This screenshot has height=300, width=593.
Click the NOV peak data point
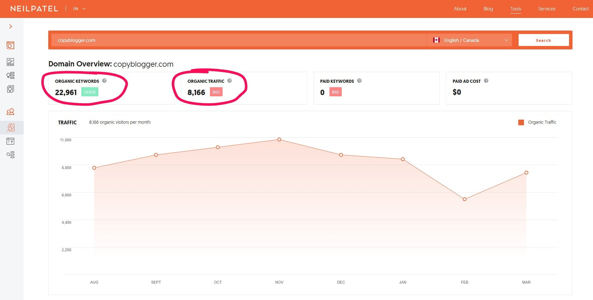279,139
